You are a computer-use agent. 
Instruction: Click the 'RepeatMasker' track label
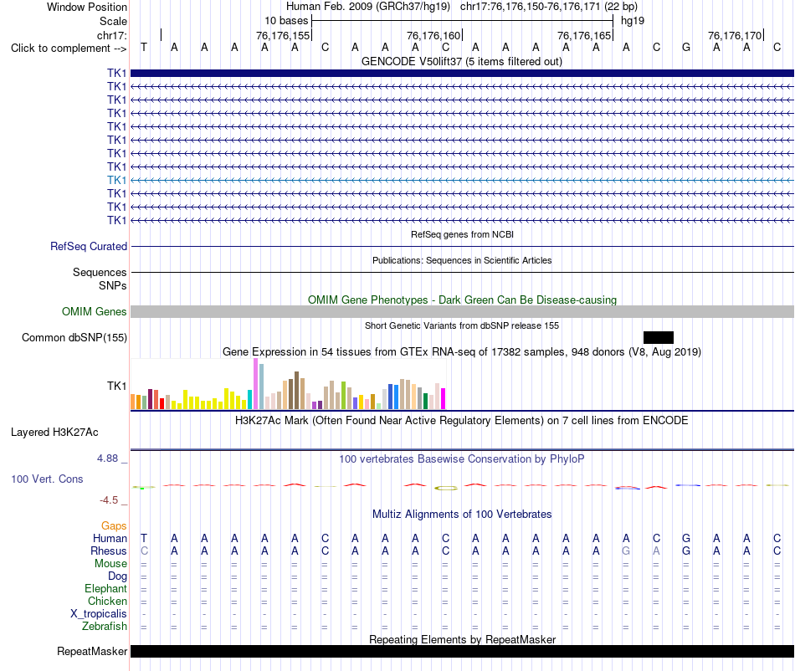click(92, 651)
